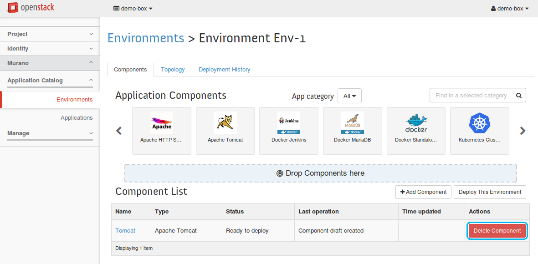The image size is (538, 264).
Task: Open the App category All dropdown
Action: (x=349, y=96)
